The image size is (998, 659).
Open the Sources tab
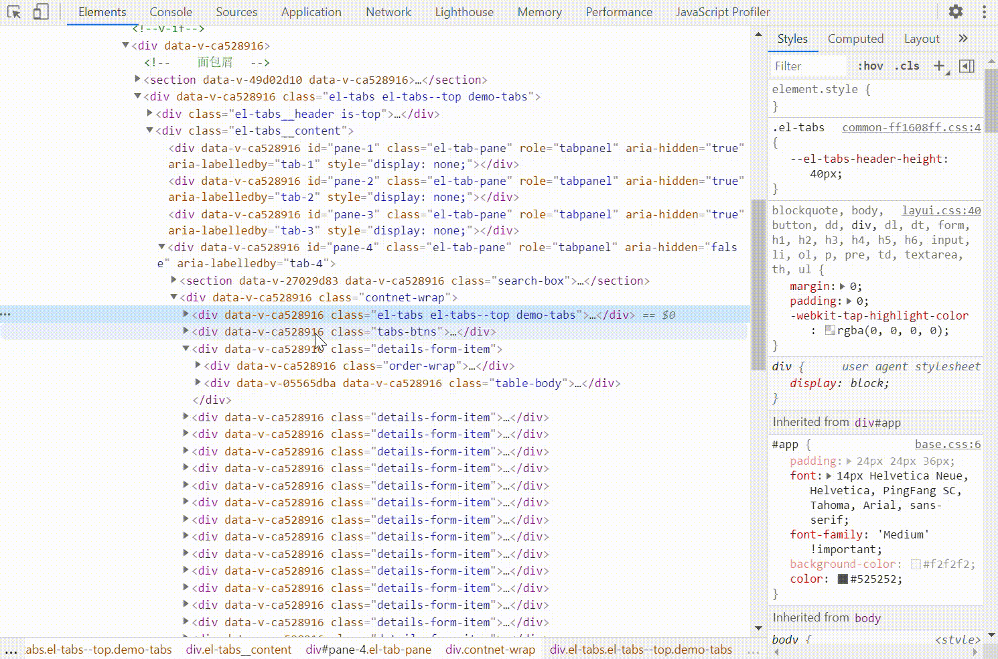click(x=236, y=12)
